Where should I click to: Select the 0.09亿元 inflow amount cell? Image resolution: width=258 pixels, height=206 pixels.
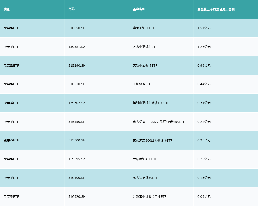click(204, 197)
